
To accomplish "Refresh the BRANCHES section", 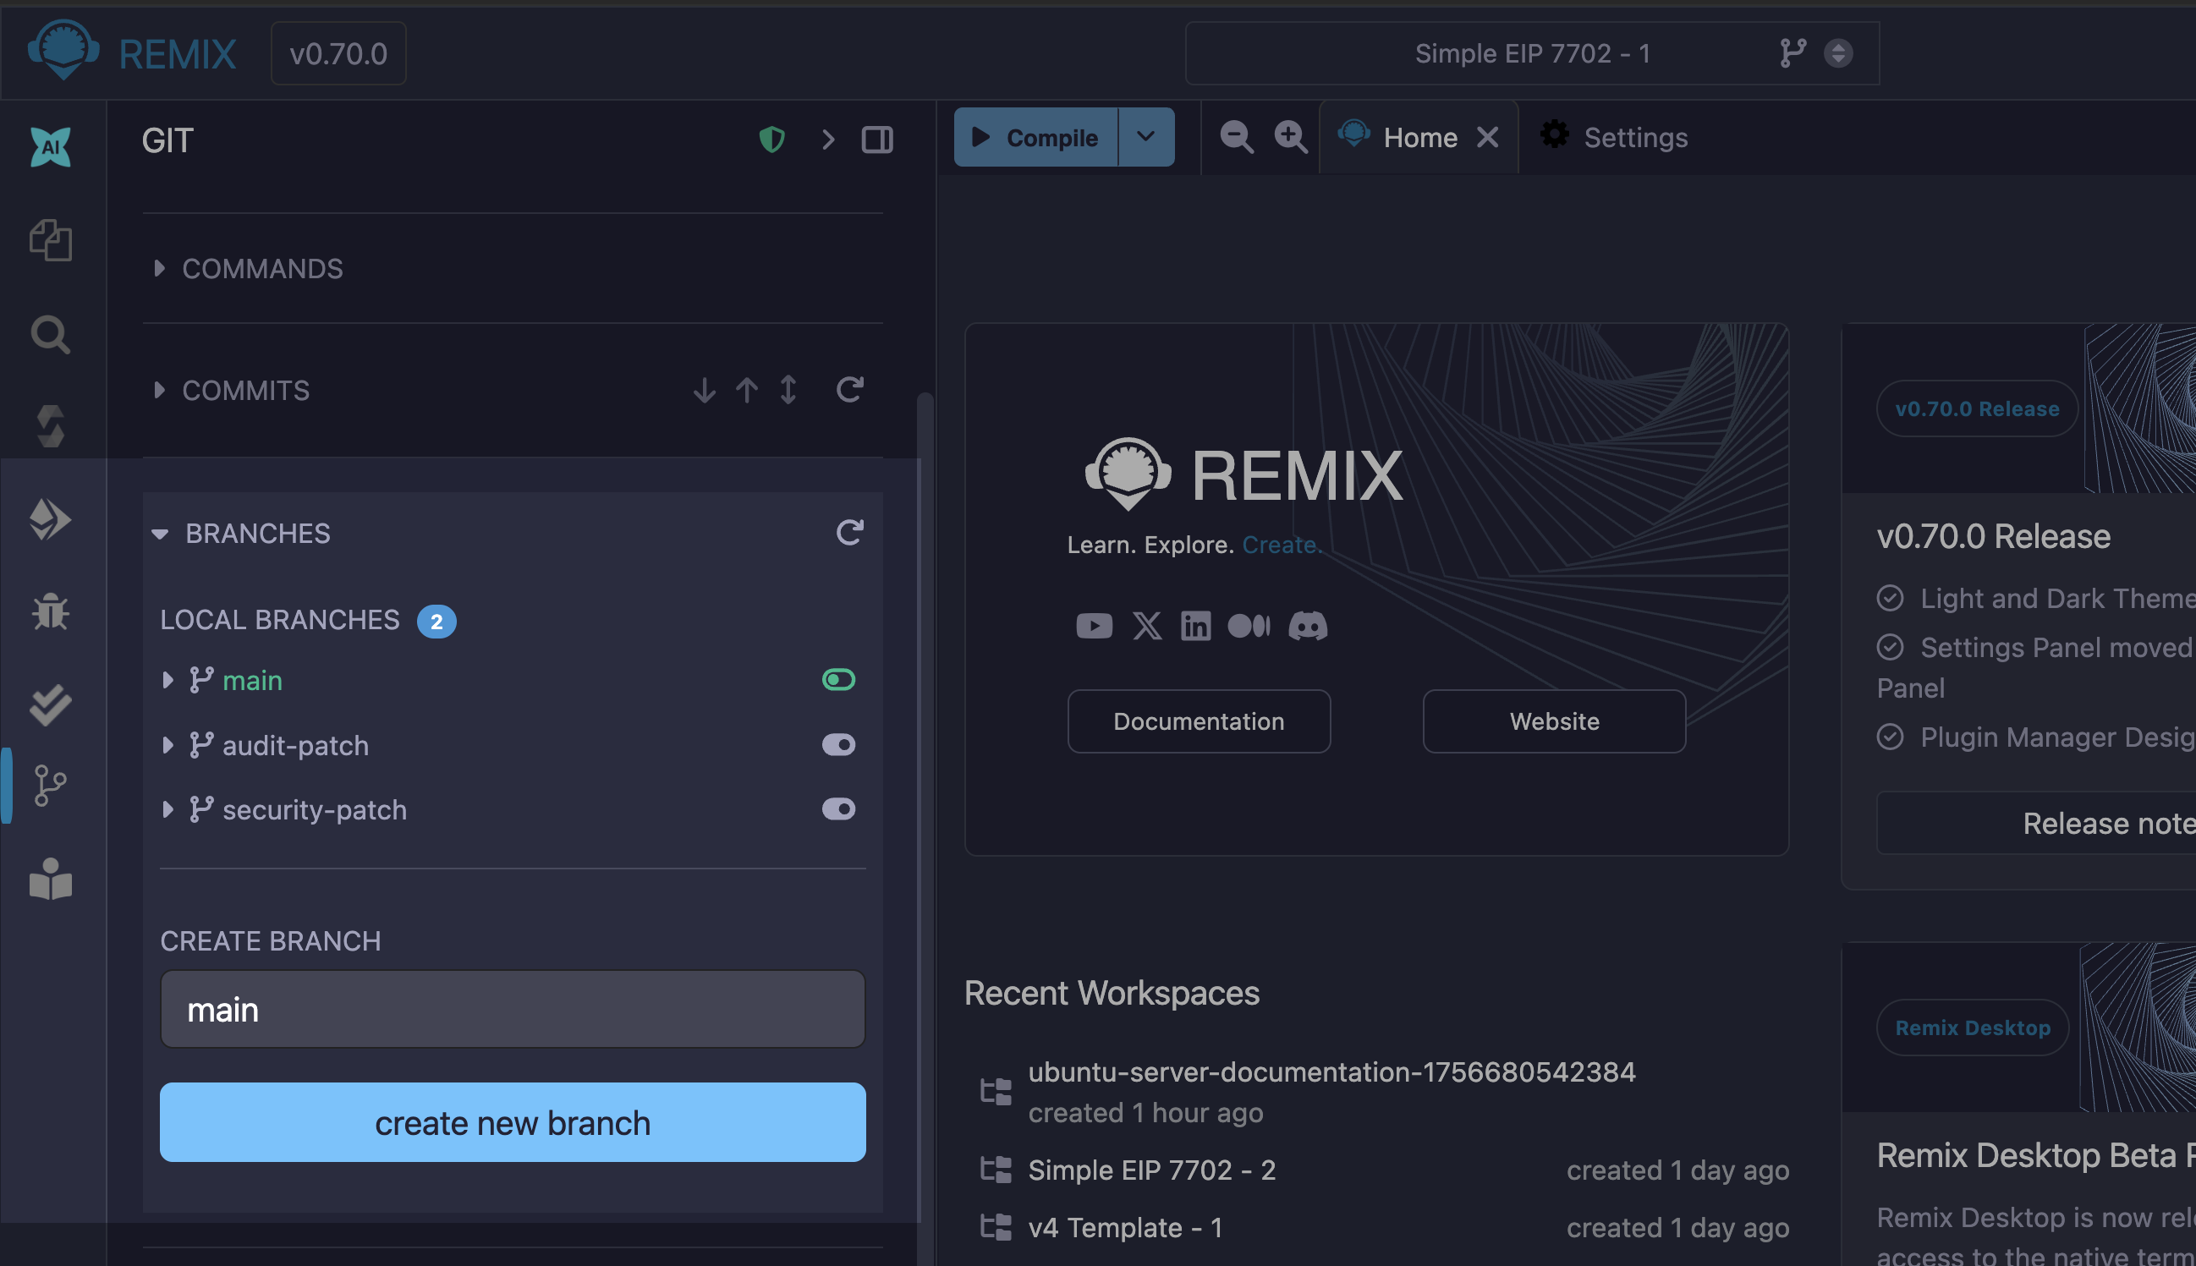I will coord(849,532).
